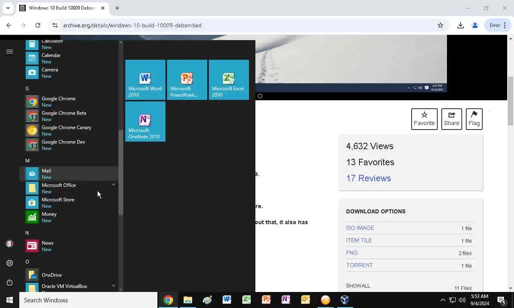The height and width of the screenshot is (308, 514).
Task: Open notification center with 5 alerts
Action: [502, 300]
